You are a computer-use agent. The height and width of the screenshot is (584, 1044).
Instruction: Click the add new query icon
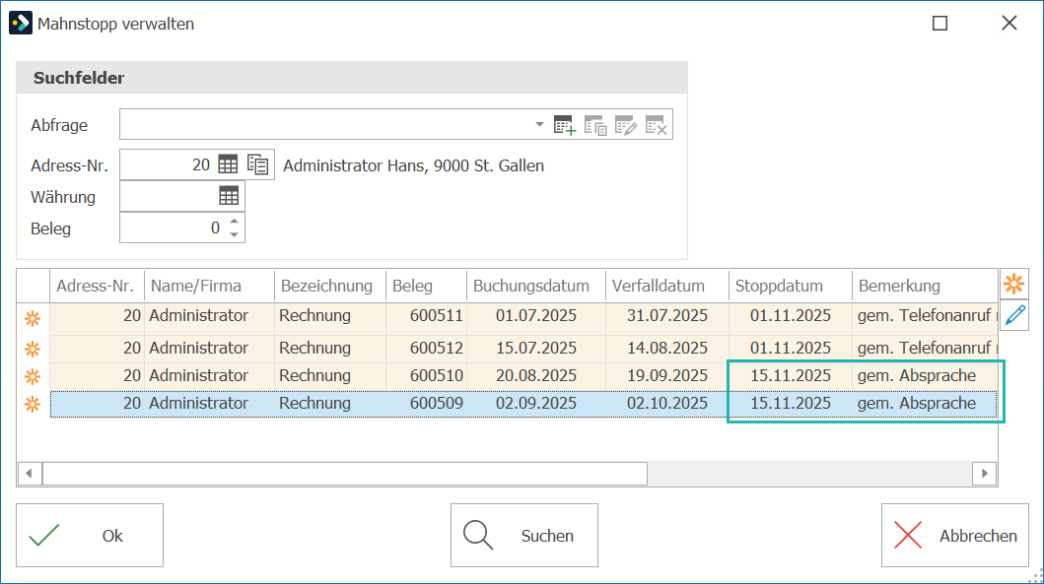click(565, 125)
